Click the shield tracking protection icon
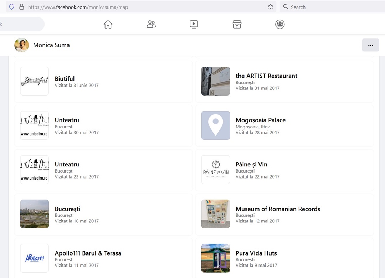The height and width of the screenshot is (278, 385). (11, 7)
